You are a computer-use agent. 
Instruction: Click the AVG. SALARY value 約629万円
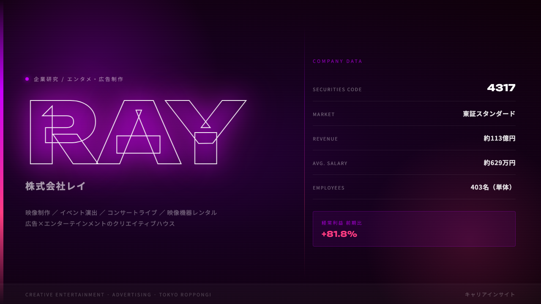[500, 163]
